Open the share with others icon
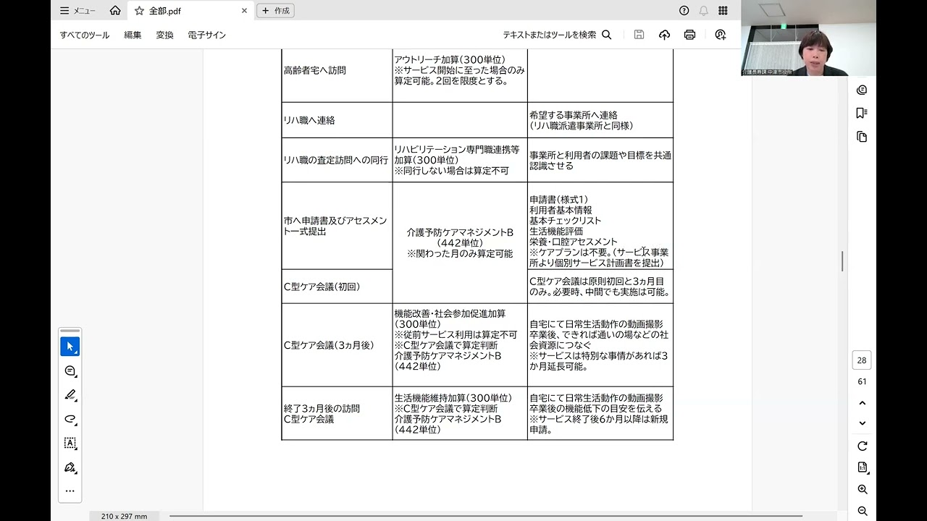Viewport: 927px width, 521px height. [x=720, y=35]
